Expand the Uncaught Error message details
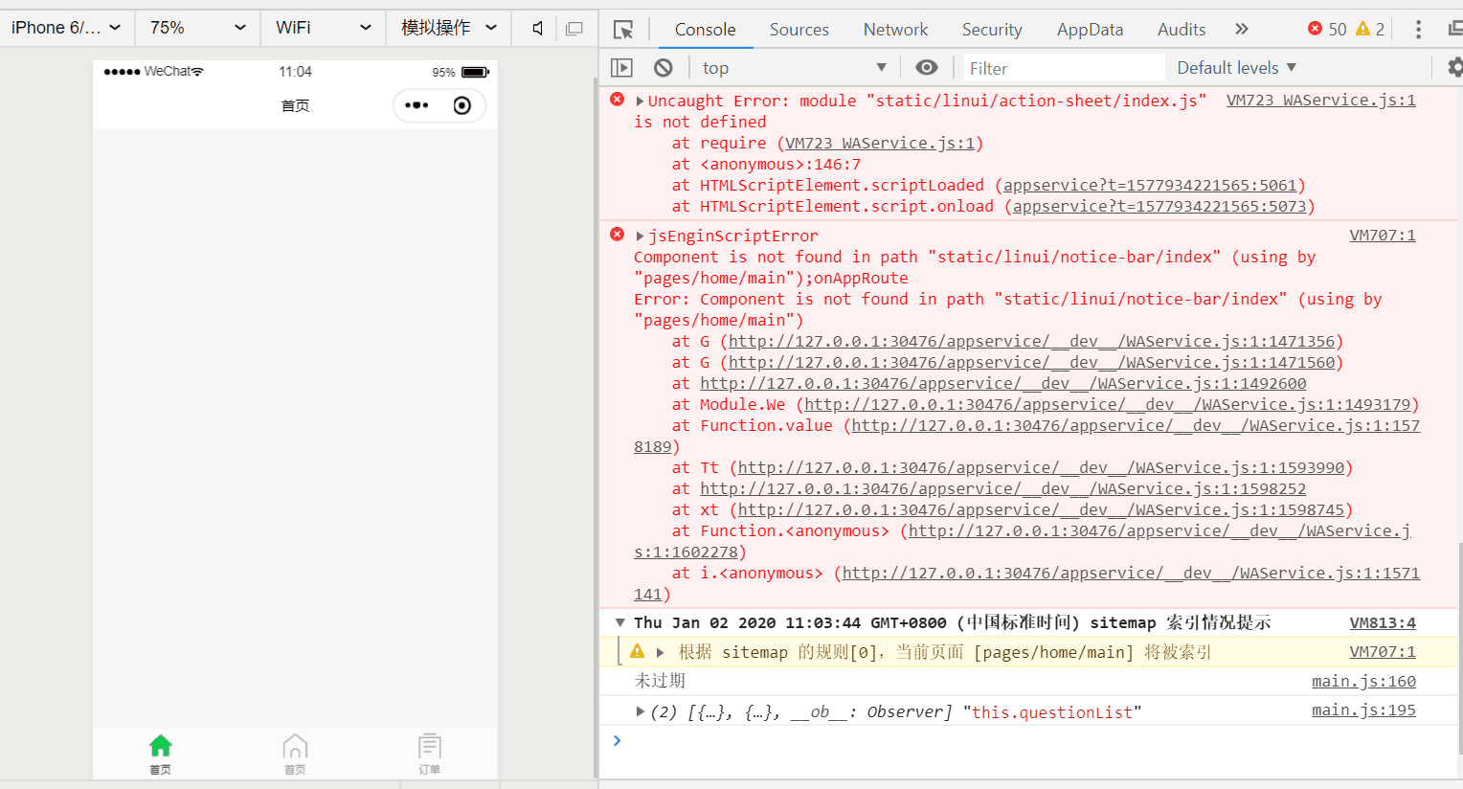 (x=638, y=100)
